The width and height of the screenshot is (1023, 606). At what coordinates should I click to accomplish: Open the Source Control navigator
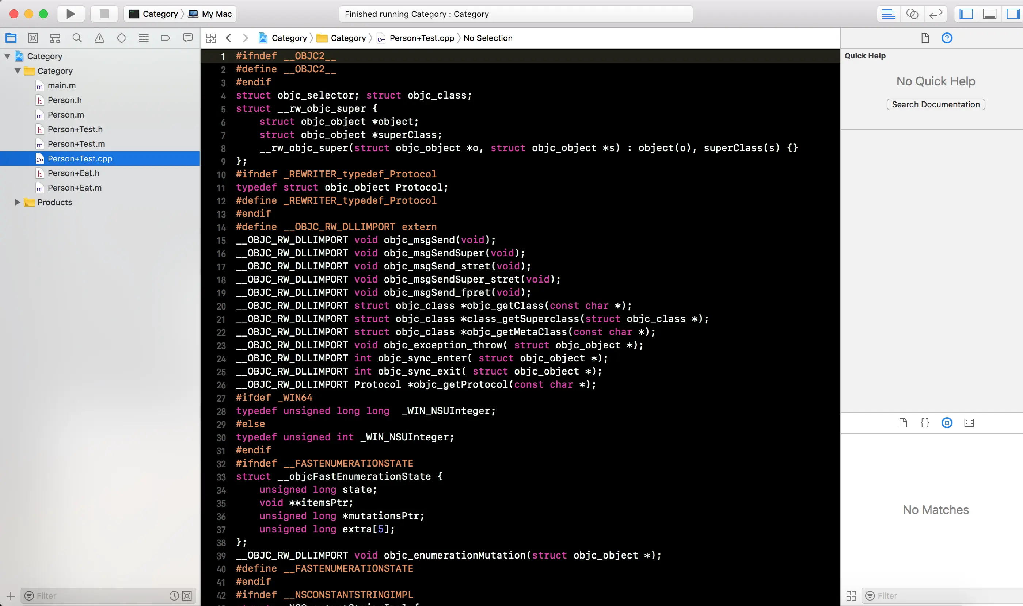[x=33, y=38]
